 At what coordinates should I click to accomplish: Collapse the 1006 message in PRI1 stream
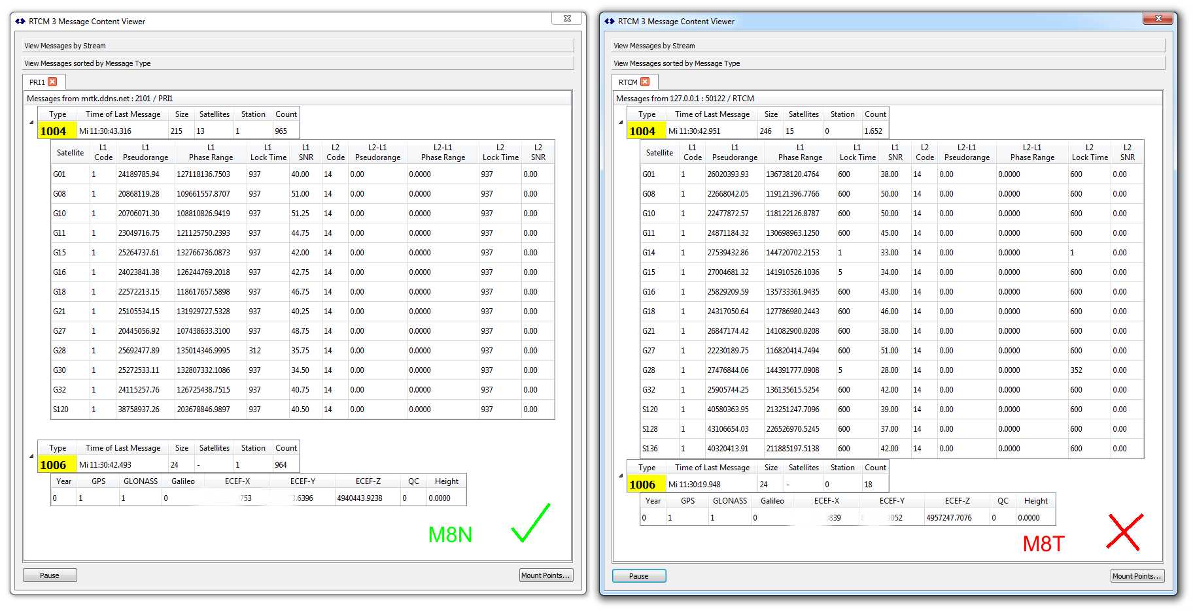[x=31, y=457]
